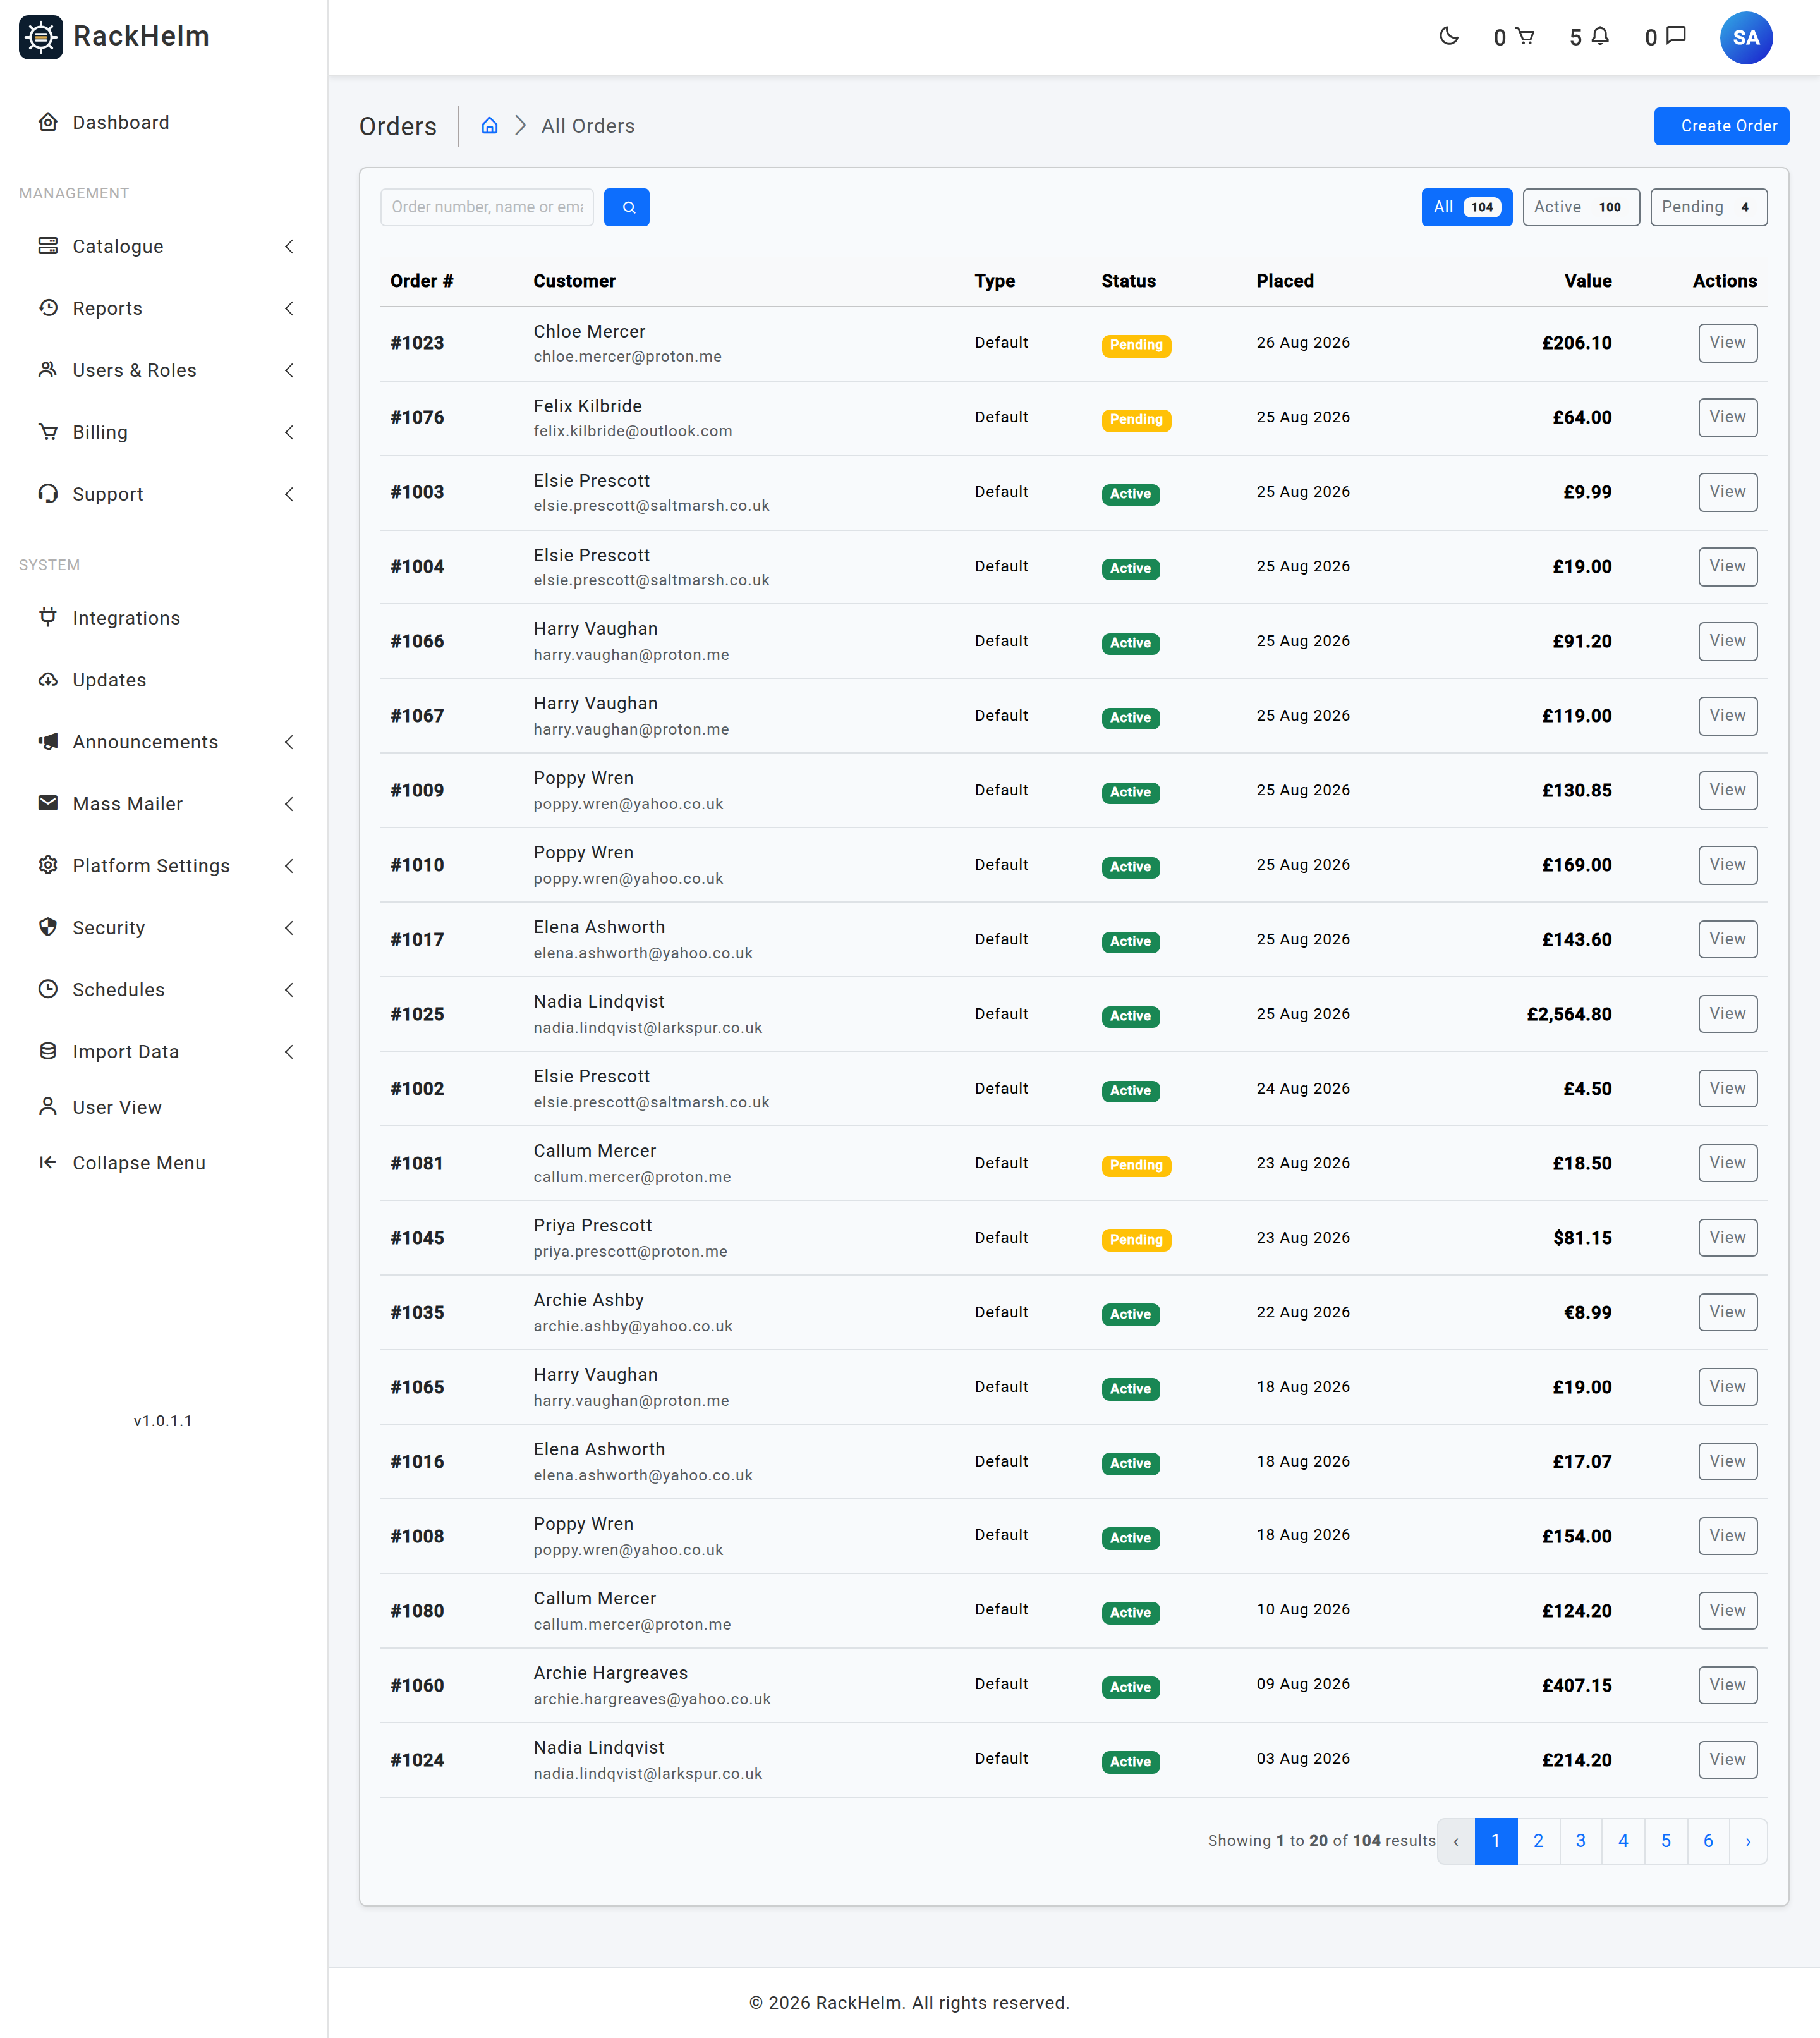This screenshot has width=1820, height=2038.
Task: Click the All Orders breadcrumb
Action: coord(588,126)
